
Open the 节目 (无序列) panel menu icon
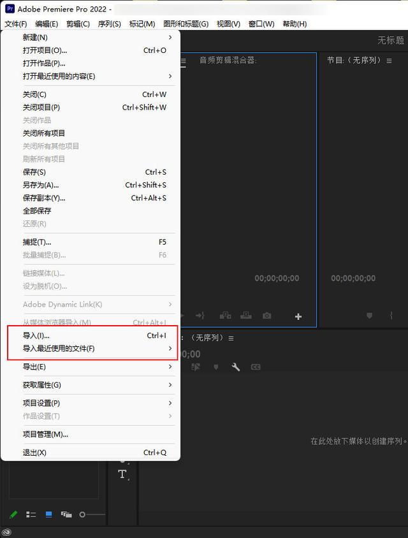(x=389, y=61)
